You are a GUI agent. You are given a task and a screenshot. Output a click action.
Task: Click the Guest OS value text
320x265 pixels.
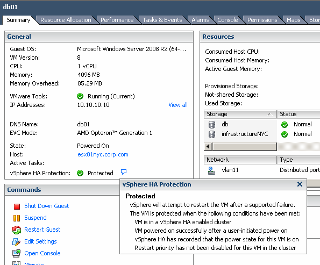coord(132,49)
